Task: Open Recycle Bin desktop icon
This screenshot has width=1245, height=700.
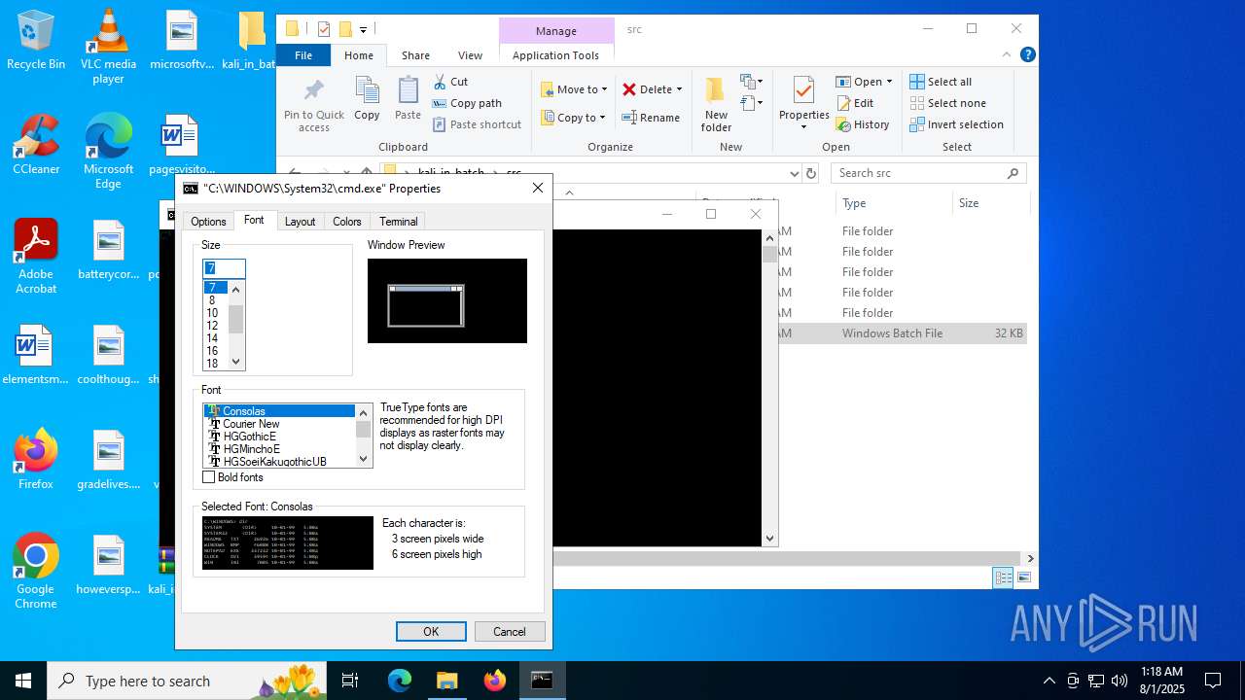Action: 36,41
